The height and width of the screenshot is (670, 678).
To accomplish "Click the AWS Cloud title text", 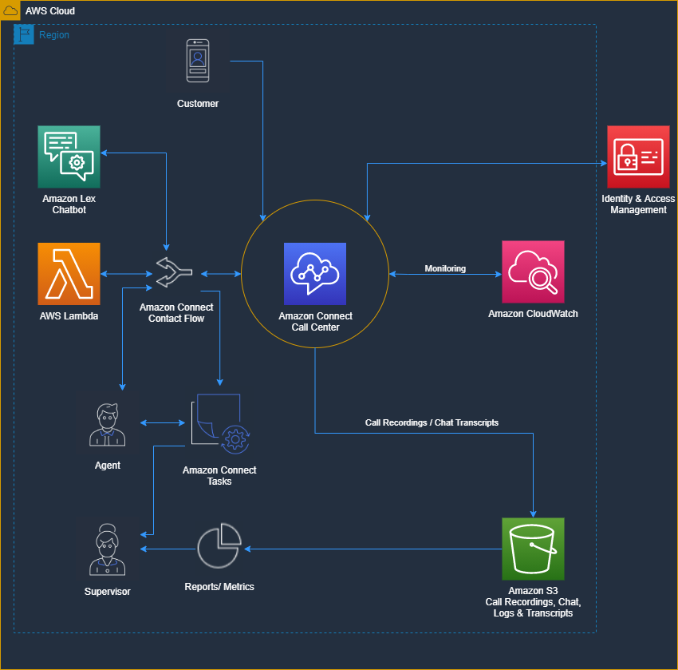I will pyautogui.click(x=49, y=10).
